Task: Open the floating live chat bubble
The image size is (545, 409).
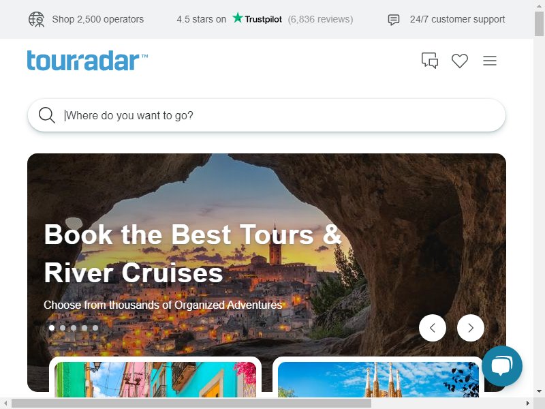Action: pos(502,366)
